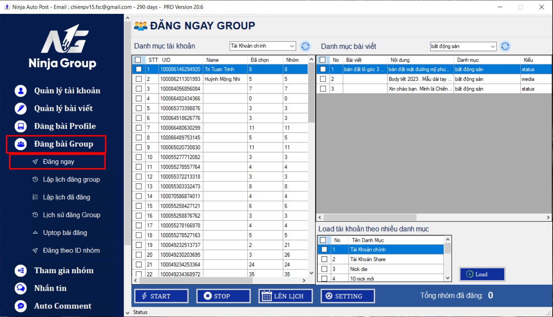Click up-arrow icon beside Uptop bài đăng
Viewport: 553px width, 317px height.
click(35, 233)
